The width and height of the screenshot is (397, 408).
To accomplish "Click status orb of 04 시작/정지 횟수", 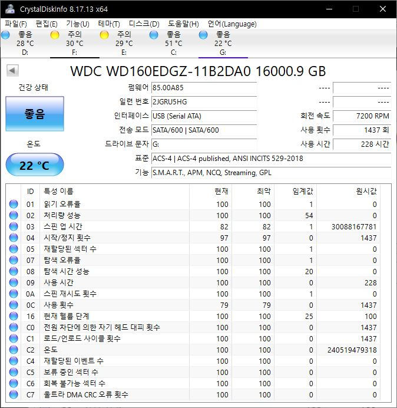I will pos(14,238).
